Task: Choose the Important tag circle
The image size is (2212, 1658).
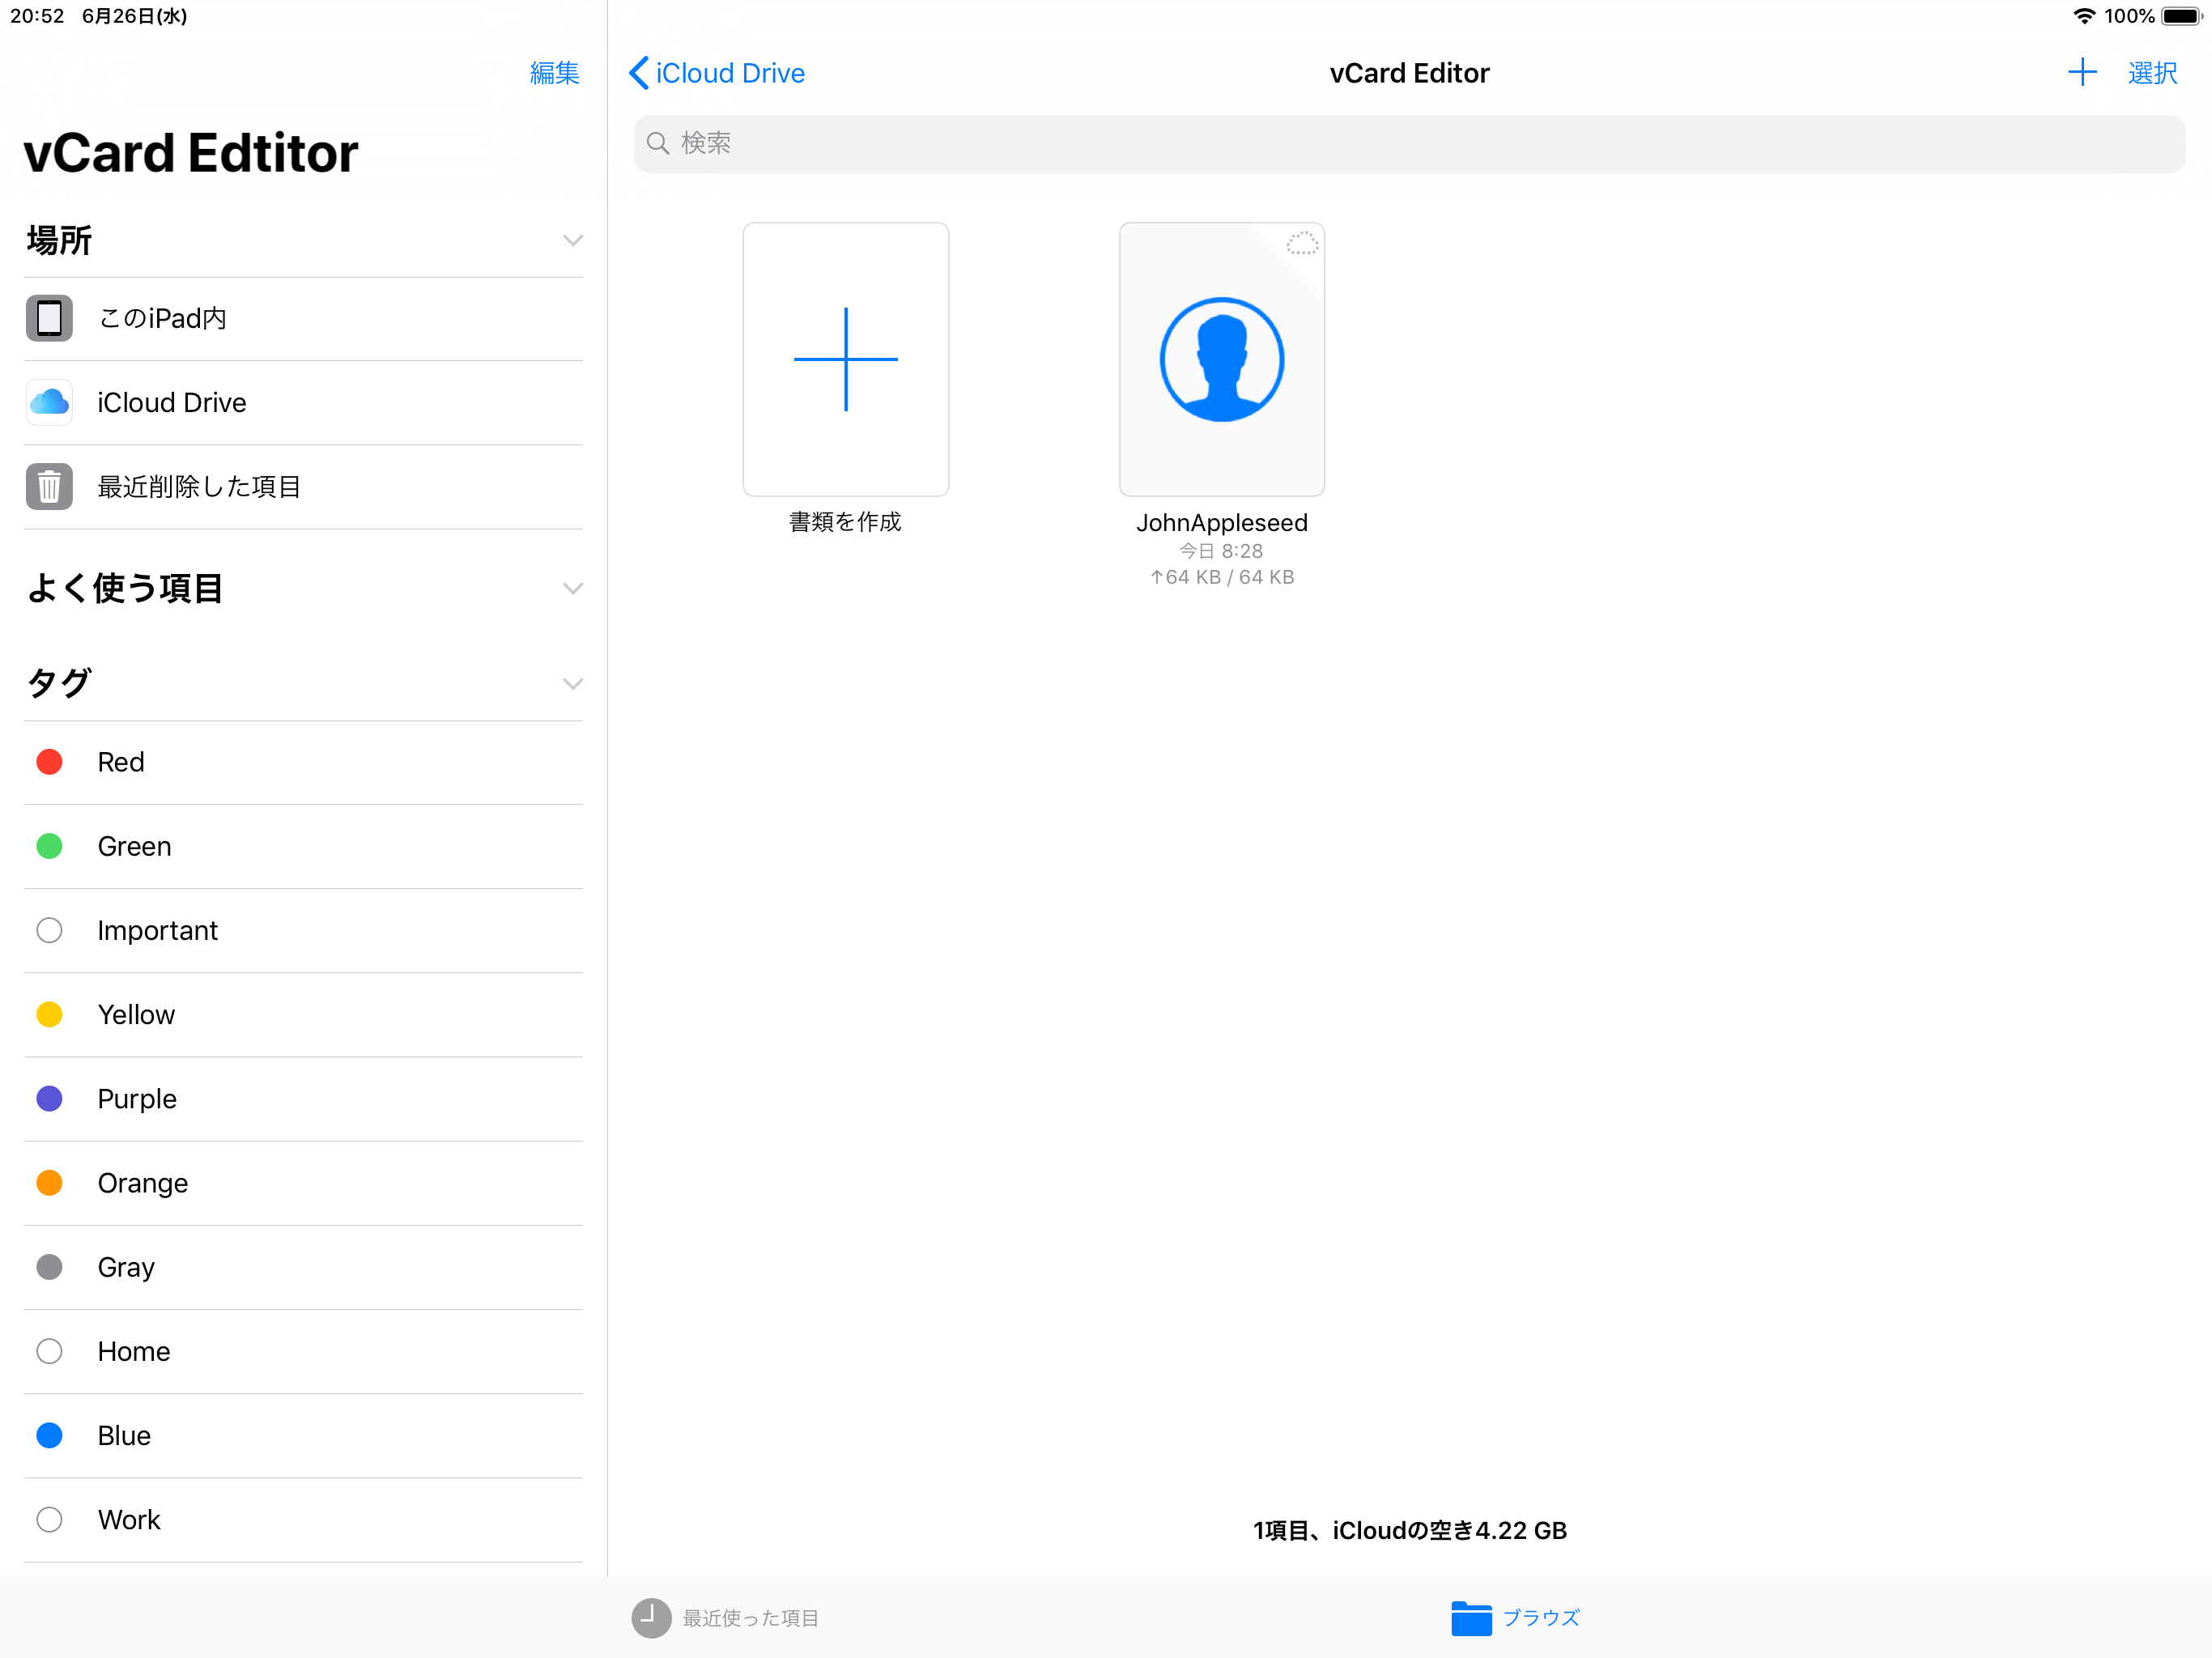Action: click(x=49, y=930)
